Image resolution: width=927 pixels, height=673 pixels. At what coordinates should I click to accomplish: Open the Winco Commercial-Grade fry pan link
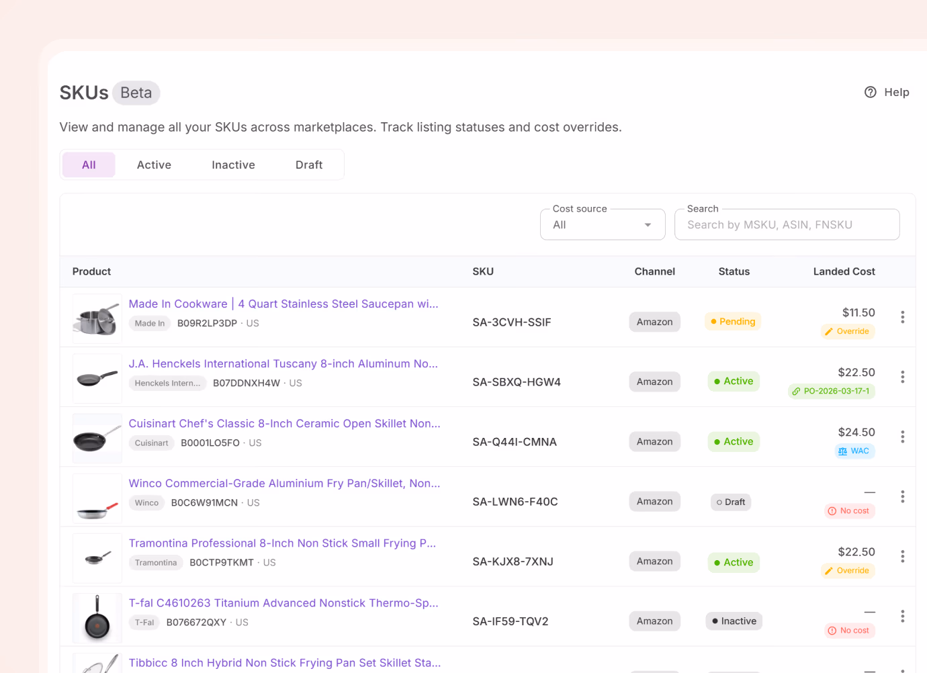click(284, 483)
